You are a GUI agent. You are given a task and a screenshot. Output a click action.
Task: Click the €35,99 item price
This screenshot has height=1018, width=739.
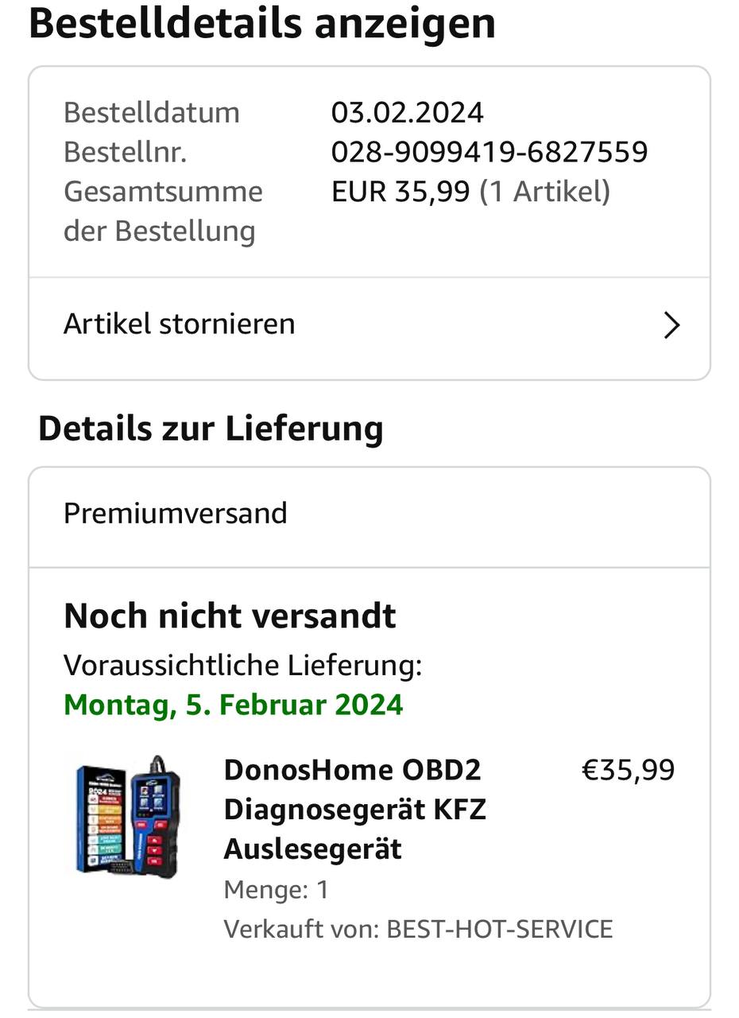(x=628, y=770)
